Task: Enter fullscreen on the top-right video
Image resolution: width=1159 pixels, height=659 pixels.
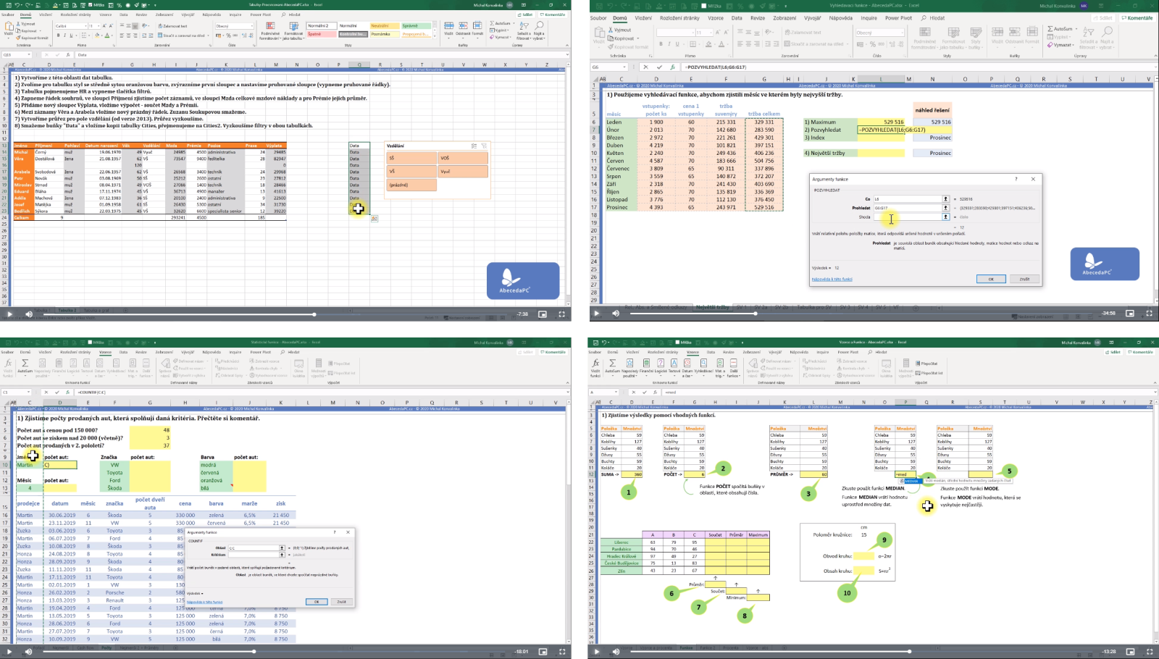Action: tap(1149, 314)
